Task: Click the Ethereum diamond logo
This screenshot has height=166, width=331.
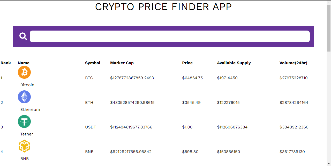Action: pos(24,97)
